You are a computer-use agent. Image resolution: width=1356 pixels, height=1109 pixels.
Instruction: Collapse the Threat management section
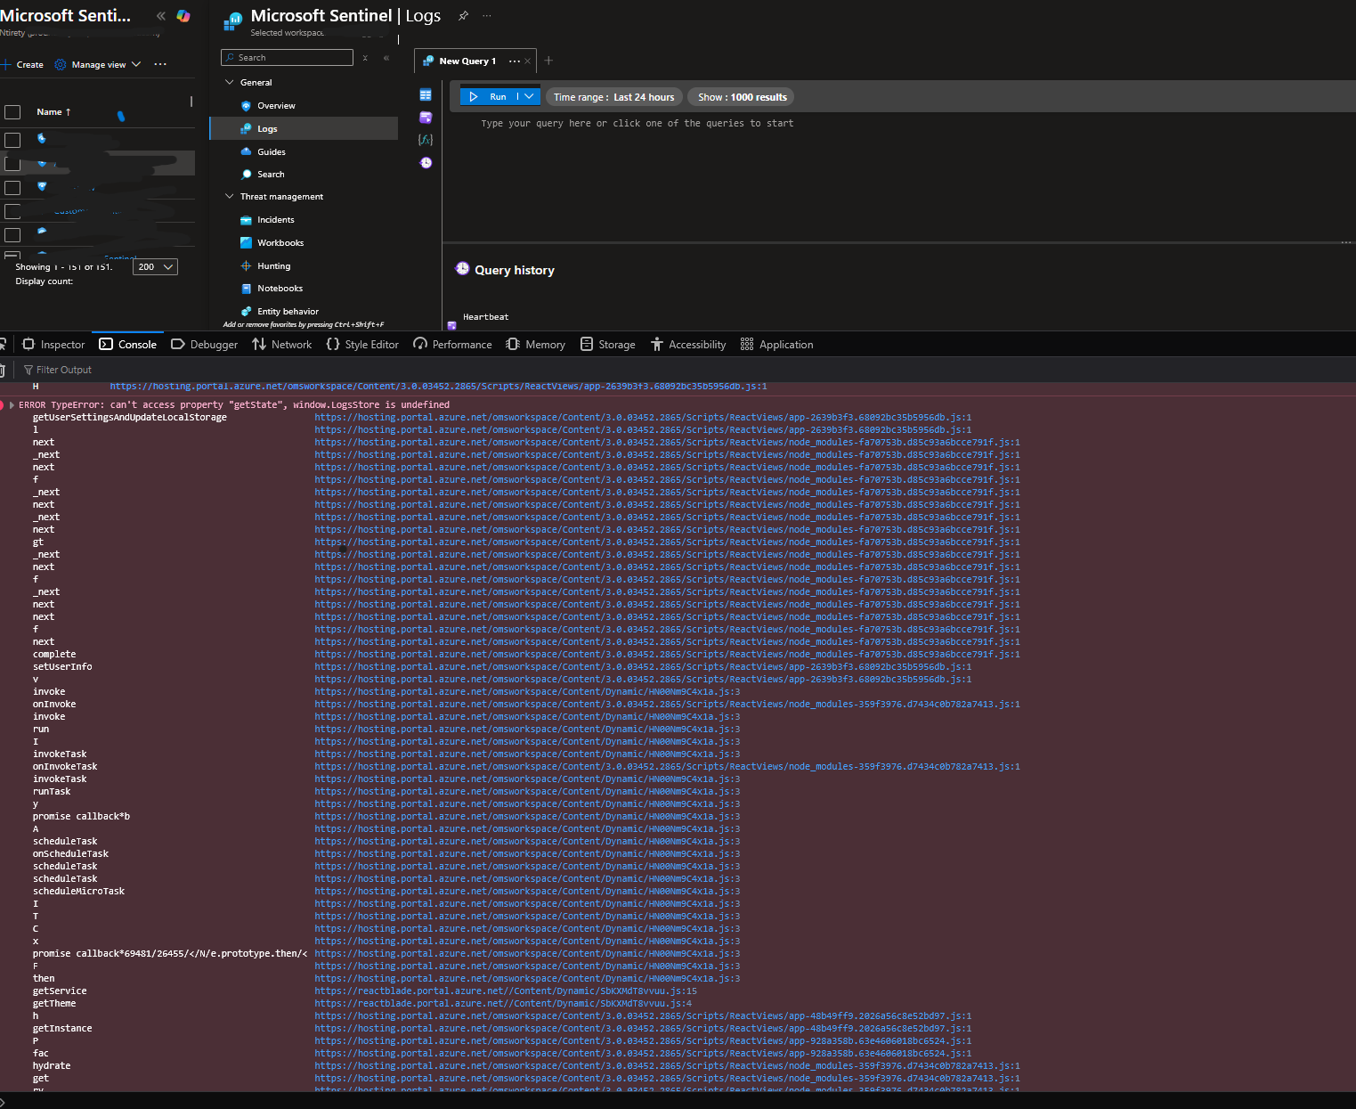[230, 196]
